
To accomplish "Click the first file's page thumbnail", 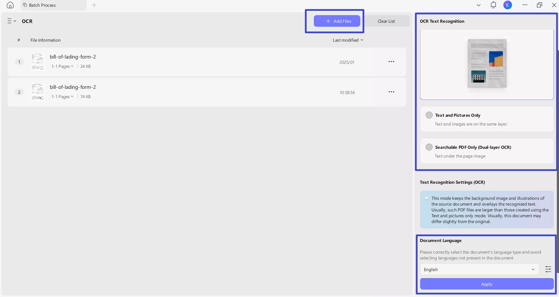I will point(38,62).
